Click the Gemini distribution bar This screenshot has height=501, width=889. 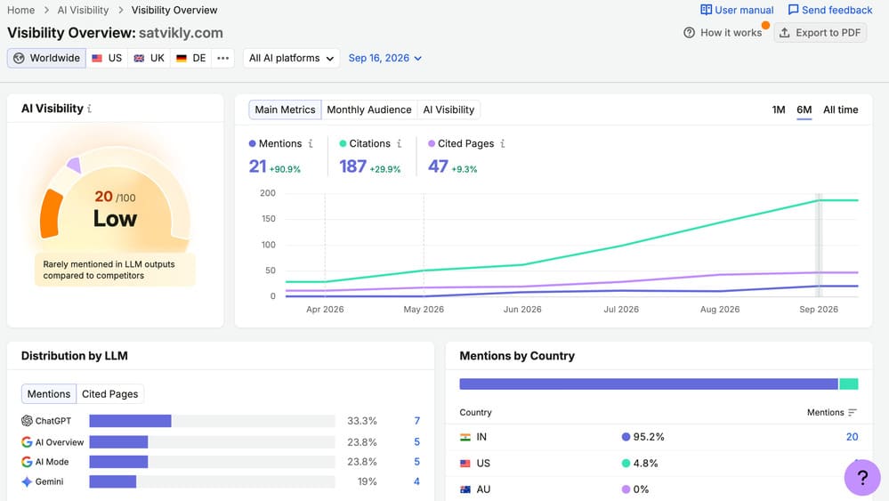pyautogui.click(x=113, y=481)
